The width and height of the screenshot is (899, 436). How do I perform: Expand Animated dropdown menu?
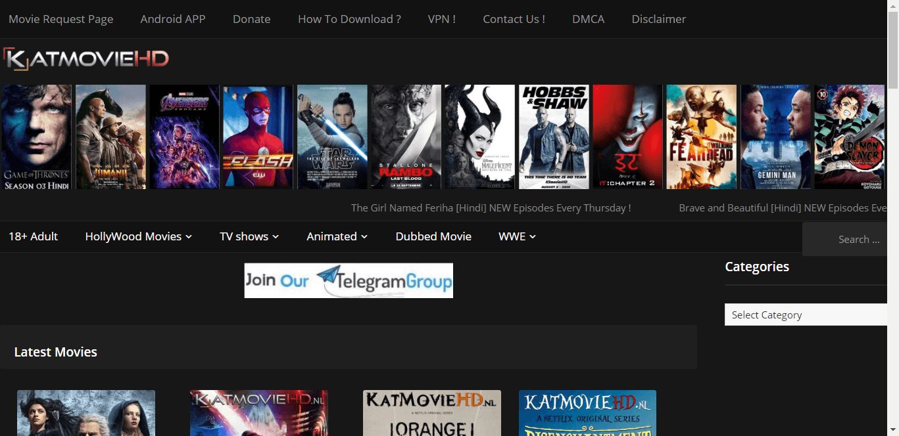click(x=337, y=236)
